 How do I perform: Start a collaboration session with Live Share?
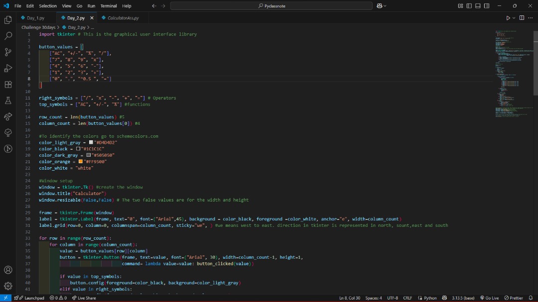point(85,298)
